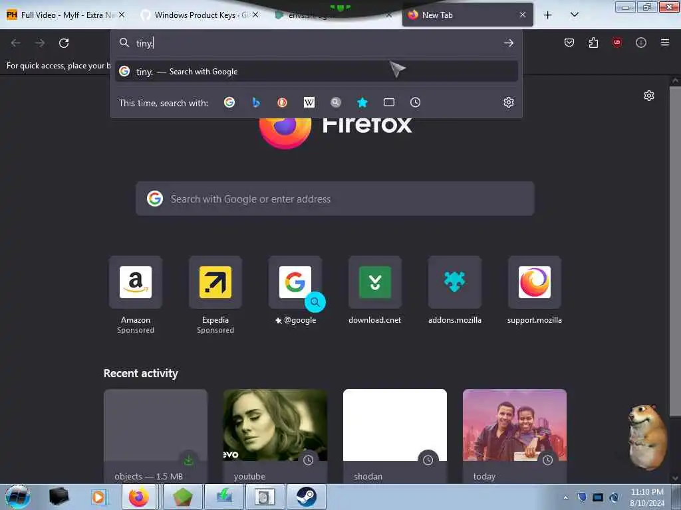
Task: Open the 'today' recent activity card
Action: pos(515,436)
